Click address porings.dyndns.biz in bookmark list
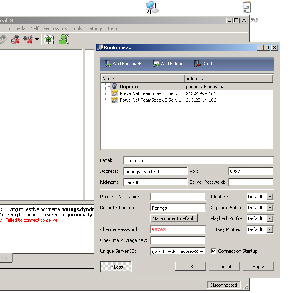This screenshot has height=293, width=293. click(x=205, y=87)
